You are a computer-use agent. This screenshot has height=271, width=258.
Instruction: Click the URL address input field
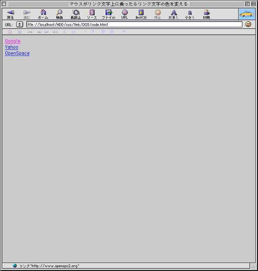point(135,24)
